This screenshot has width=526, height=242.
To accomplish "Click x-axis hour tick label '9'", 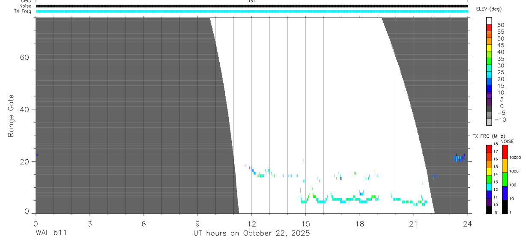I will [197, 224].
